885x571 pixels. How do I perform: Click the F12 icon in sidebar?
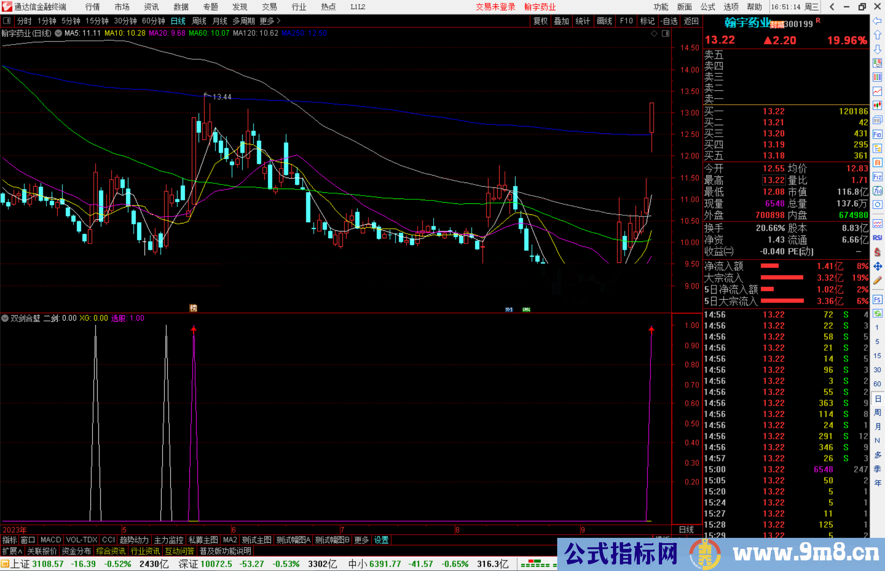pos(877,177)
